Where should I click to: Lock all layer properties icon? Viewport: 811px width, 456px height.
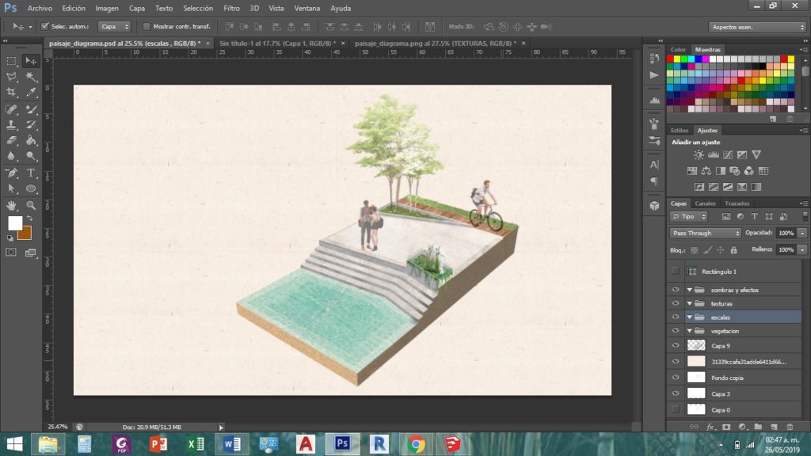733,250
